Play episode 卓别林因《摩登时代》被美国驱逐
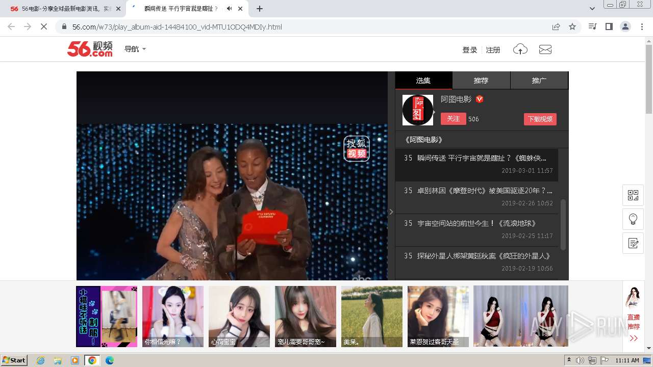 [476, 197]
